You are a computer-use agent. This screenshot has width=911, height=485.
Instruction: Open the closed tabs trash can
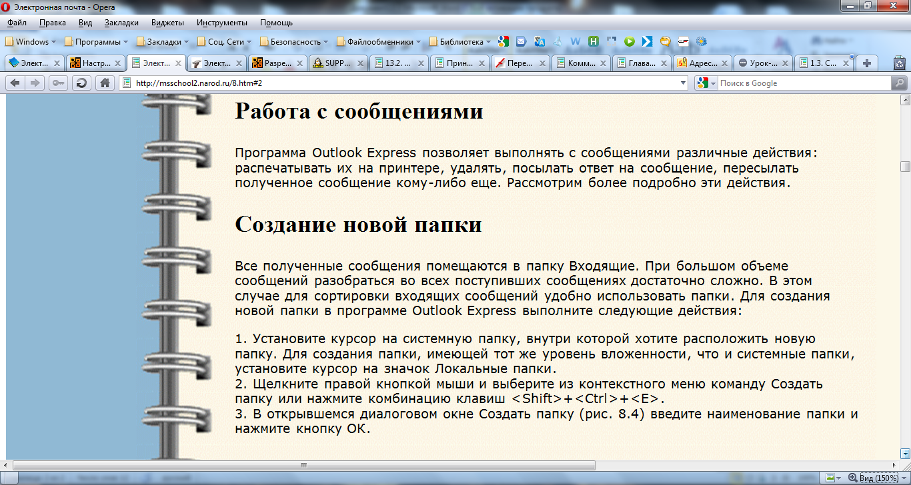coord(899,63)
